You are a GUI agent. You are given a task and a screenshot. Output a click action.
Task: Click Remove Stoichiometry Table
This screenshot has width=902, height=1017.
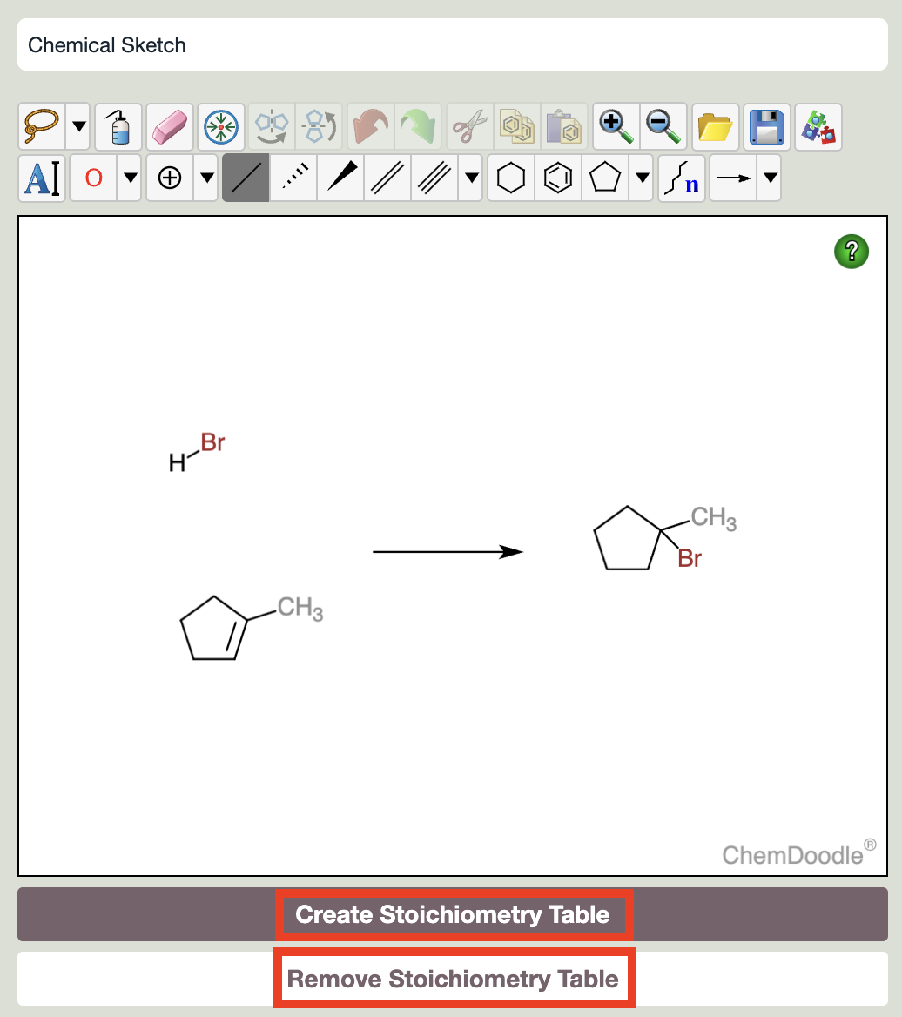453,978
